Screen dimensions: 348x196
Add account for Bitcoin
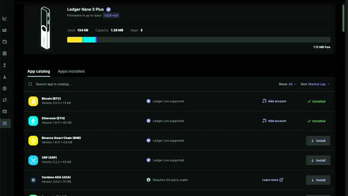274,101
